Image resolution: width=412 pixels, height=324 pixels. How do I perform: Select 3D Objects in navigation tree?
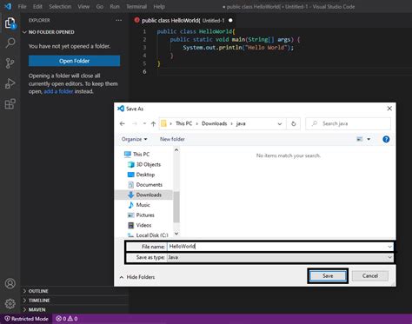pos(144,164)
